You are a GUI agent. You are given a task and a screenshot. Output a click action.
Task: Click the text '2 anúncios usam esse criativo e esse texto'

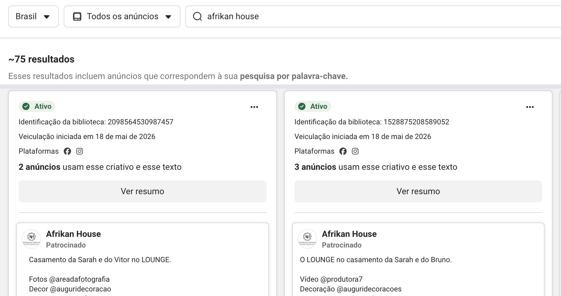pos(100,167)
